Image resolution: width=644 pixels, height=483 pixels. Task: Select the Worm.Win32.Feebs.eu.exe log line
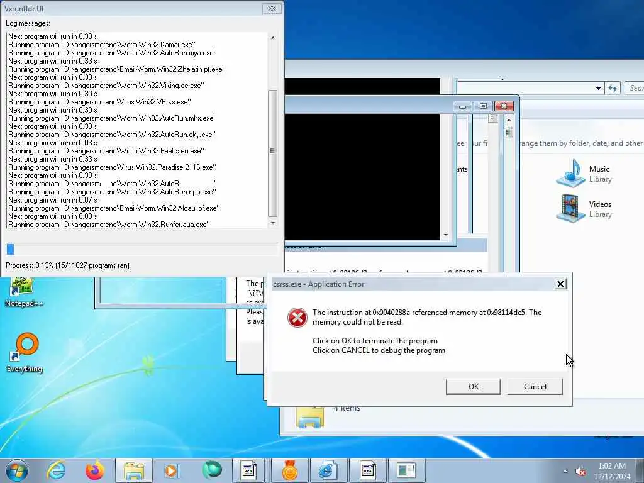(x=106, y=151)
